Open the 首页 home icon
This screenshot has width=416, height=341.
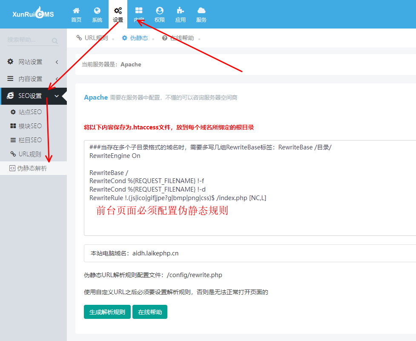(x=76, y=14)
